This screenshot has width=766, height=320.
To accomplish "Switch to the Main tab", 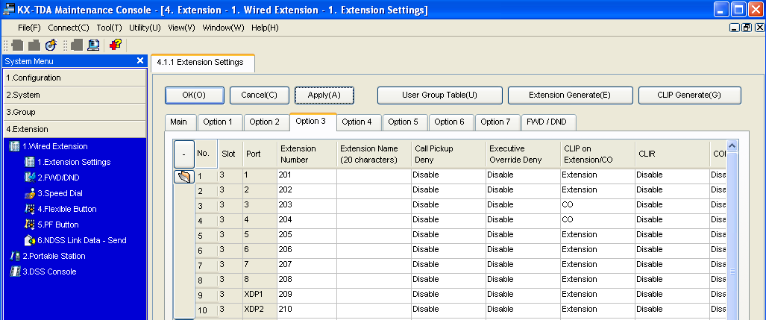I will pyautogui.click(x=179, y=122).
